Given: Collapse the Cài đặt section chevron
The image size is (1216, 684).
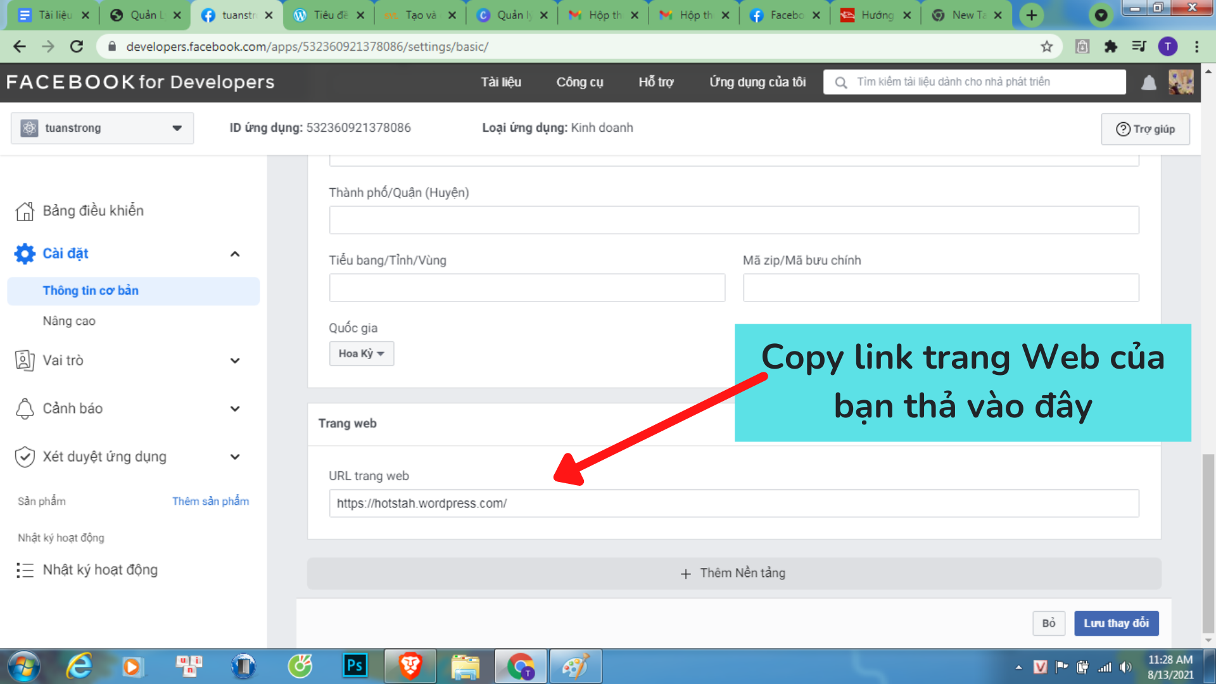Looking at the screenshot, I should point(235,254).
